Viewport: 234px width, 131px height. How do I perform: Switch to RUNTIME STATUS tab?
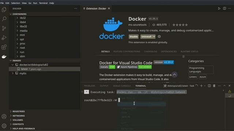pyautogui.click(x=189, y=52)
